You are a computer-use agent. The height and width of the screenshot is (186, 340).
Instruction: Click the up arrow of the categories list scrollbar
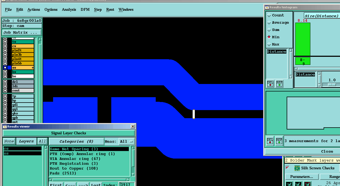133,148
